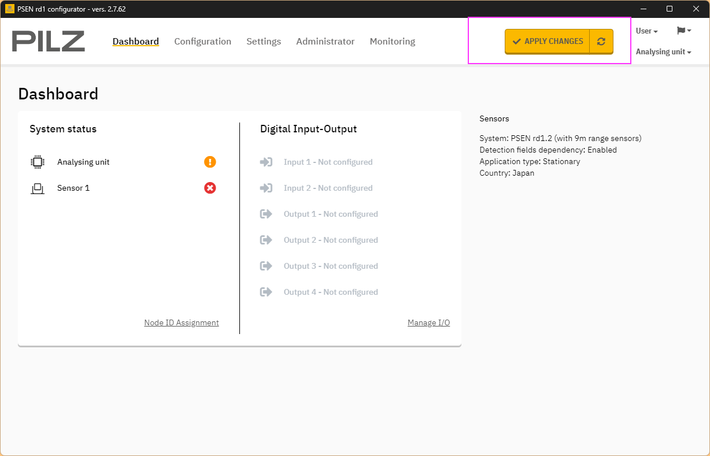This screenshot has width=710, height=456.
Task: Click the Output 4 arrow icon
Action: tap(266, 292)
